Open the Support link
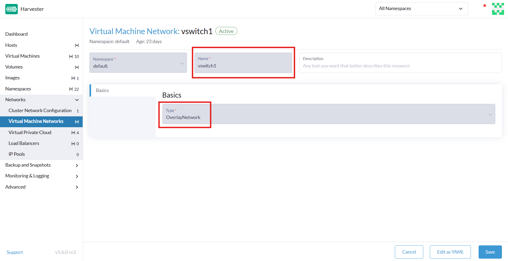Screen dimensions: 508x261 [15, 252]
